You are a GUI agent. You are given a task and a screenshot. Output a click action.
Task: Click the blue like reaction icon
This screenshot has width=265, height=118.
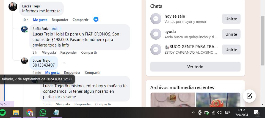click(x=96, y=20)
